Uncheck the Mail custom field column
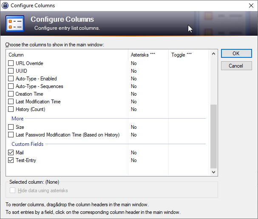The width and height of the screenshot is (258, 219). [x=11, y=153]
